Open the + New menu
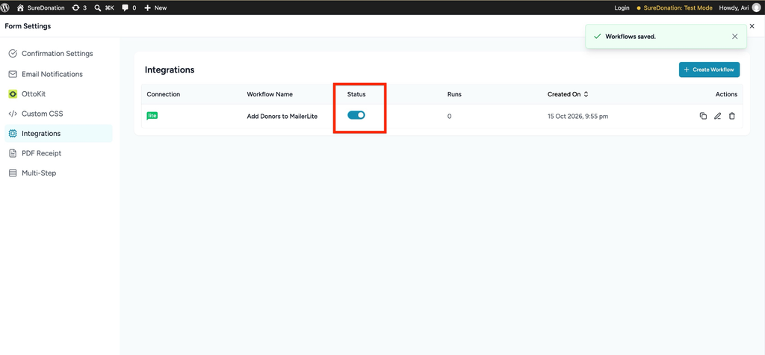Image resolution: width=765 pixels, height=355 pixels. (x=155, y=7)
